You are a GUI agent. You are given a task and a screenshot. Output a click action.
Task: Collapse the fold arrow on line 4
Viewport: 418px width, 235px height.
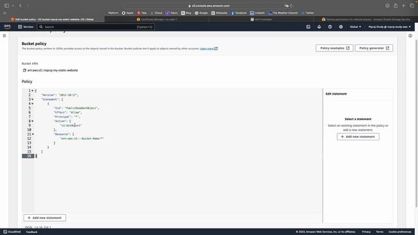click(33, 104)
